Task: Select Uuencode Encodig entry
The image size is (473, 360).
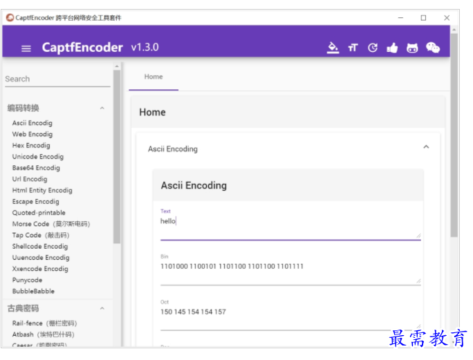Action: coord(41,258)
